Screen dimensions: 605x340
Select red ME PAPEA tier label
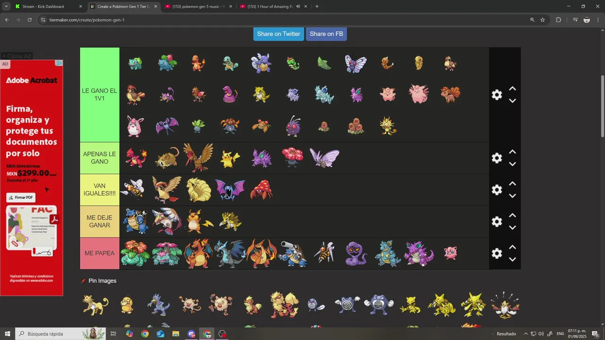click(x=100, y=254)
